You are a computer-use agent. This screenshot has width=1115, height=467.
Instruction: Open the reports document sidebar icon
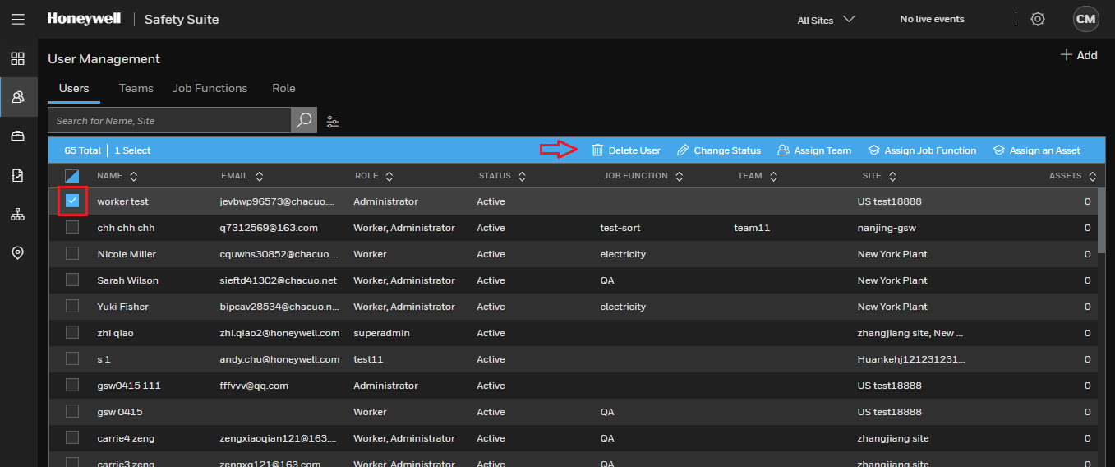click(17, 174)
